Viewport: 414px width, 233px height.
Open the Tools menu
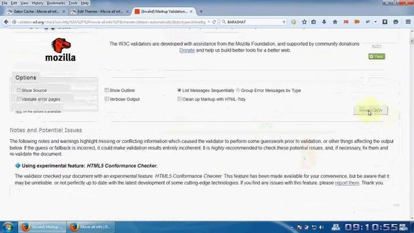pos(73,3)
